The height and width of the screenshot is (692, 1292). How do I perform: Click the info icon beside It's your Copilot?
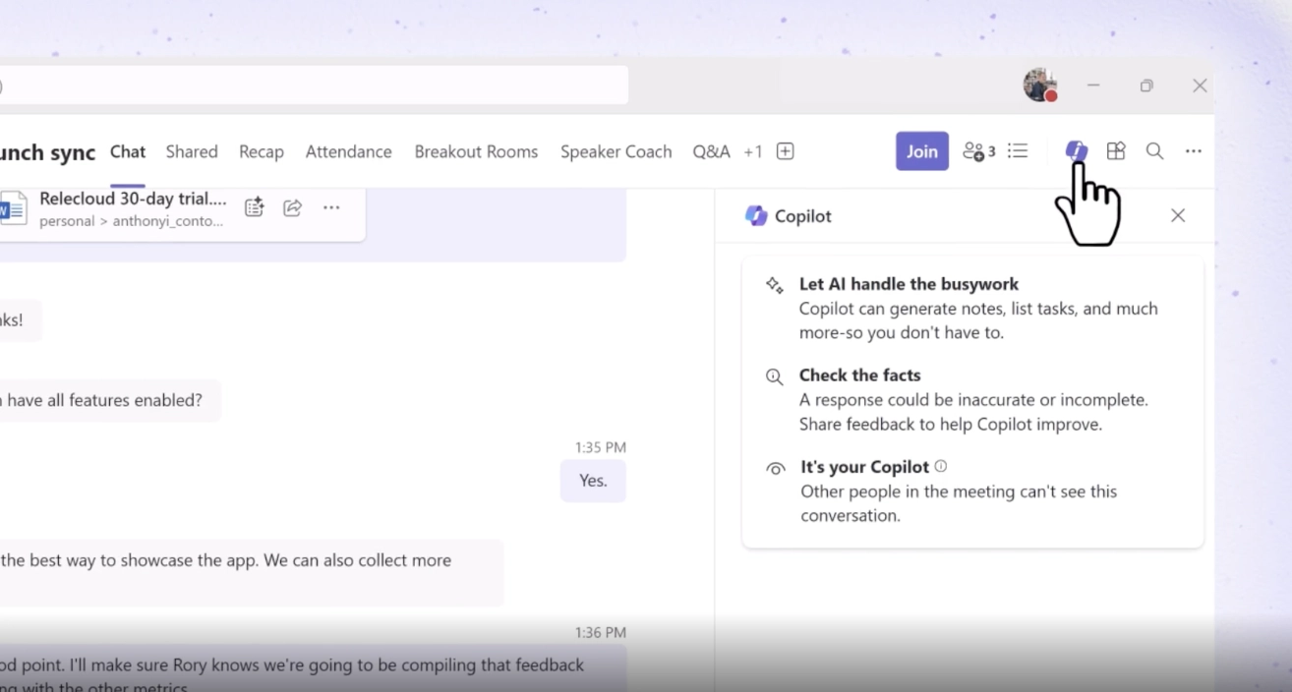[941, 466]
